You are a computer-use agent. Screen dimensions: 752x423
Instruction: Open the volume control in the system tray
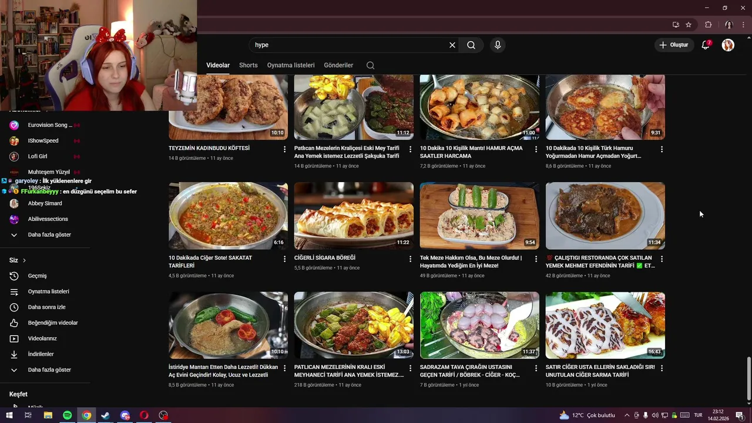pos(655,415)
